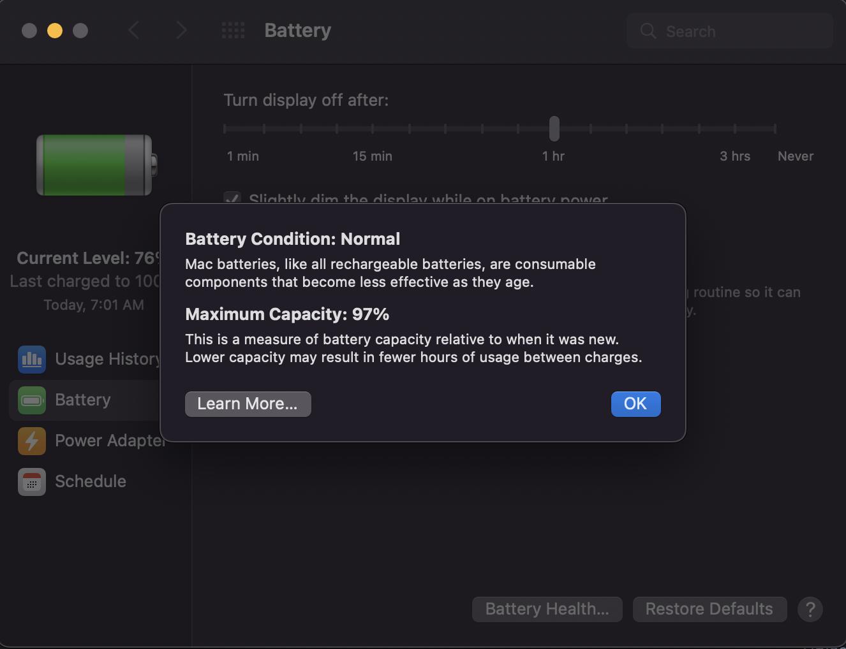Set display-off slider to Never

(775, 129)
